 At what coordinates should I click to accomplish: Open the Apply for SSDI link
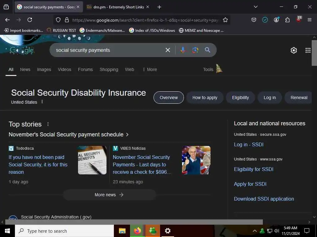click(250, 184)
